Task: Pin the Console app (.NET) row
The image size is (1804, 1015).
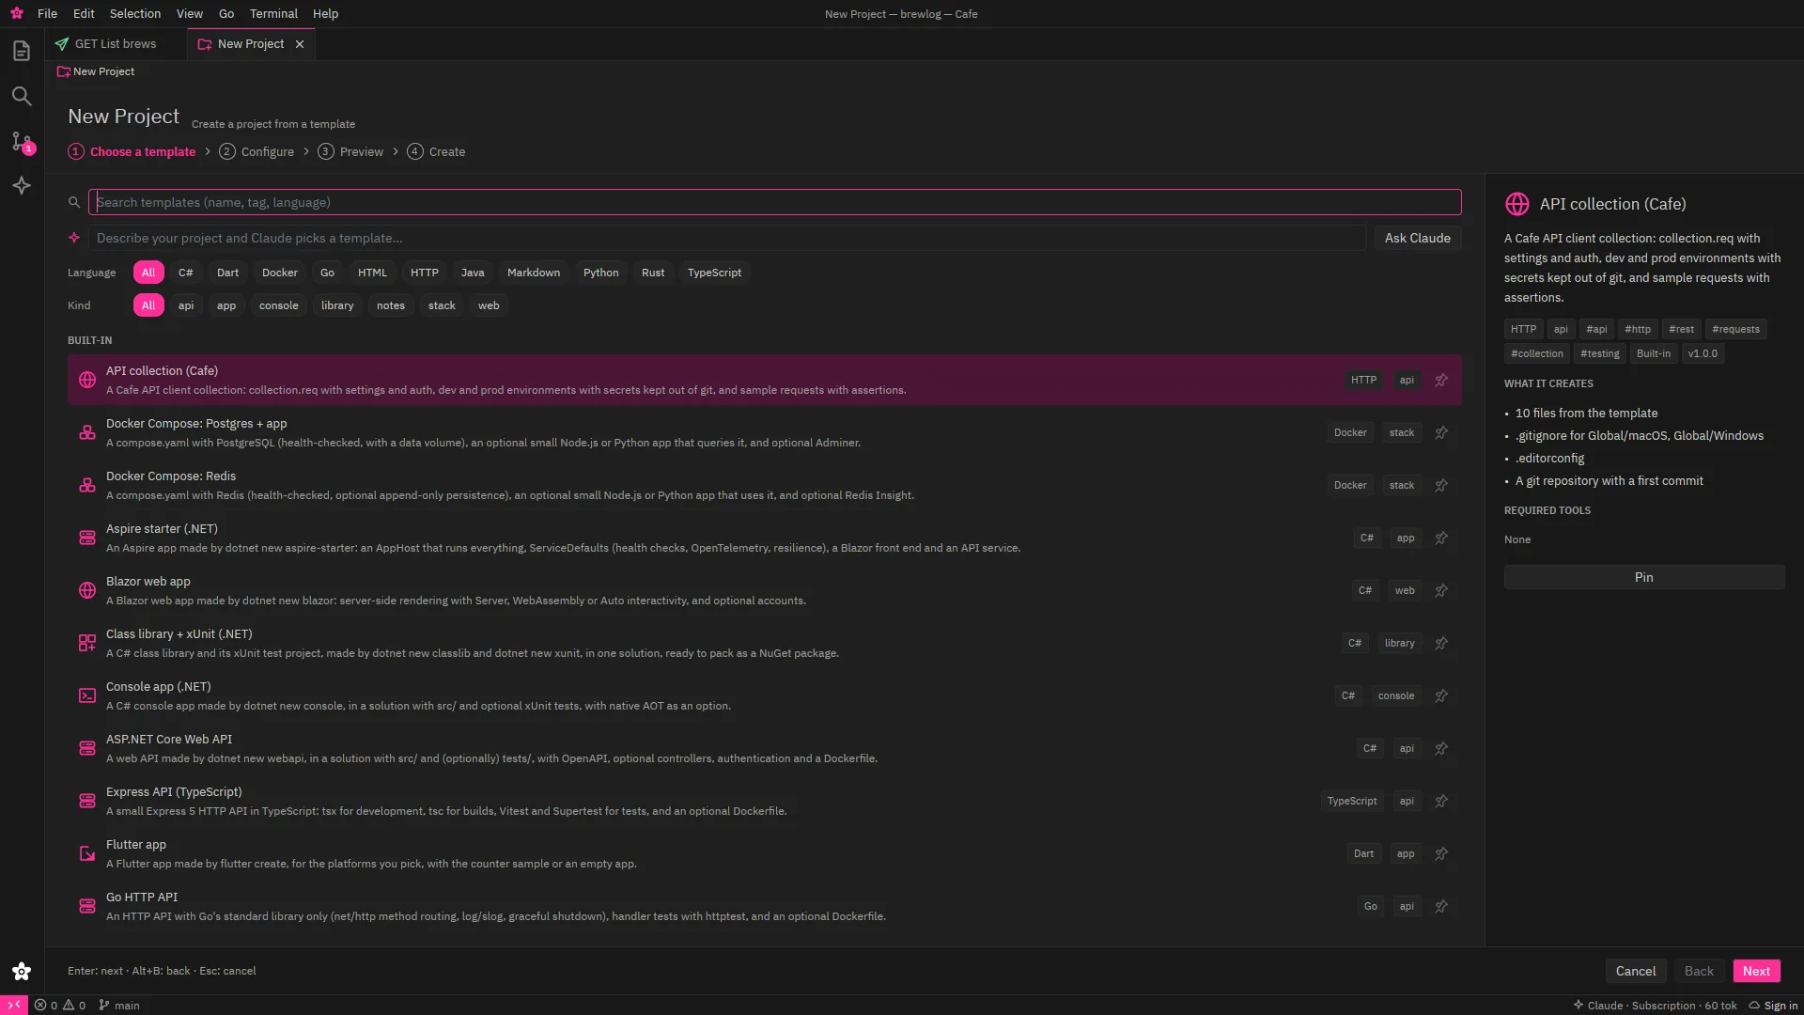Action: 1441,695
